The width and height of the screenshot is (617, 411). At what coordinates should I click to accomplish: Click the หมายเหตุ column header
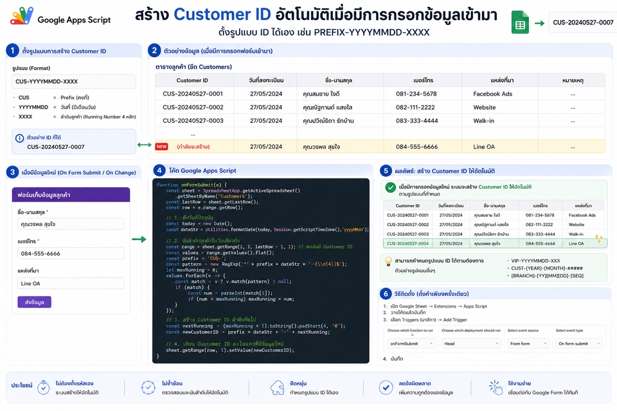point(573,80)
